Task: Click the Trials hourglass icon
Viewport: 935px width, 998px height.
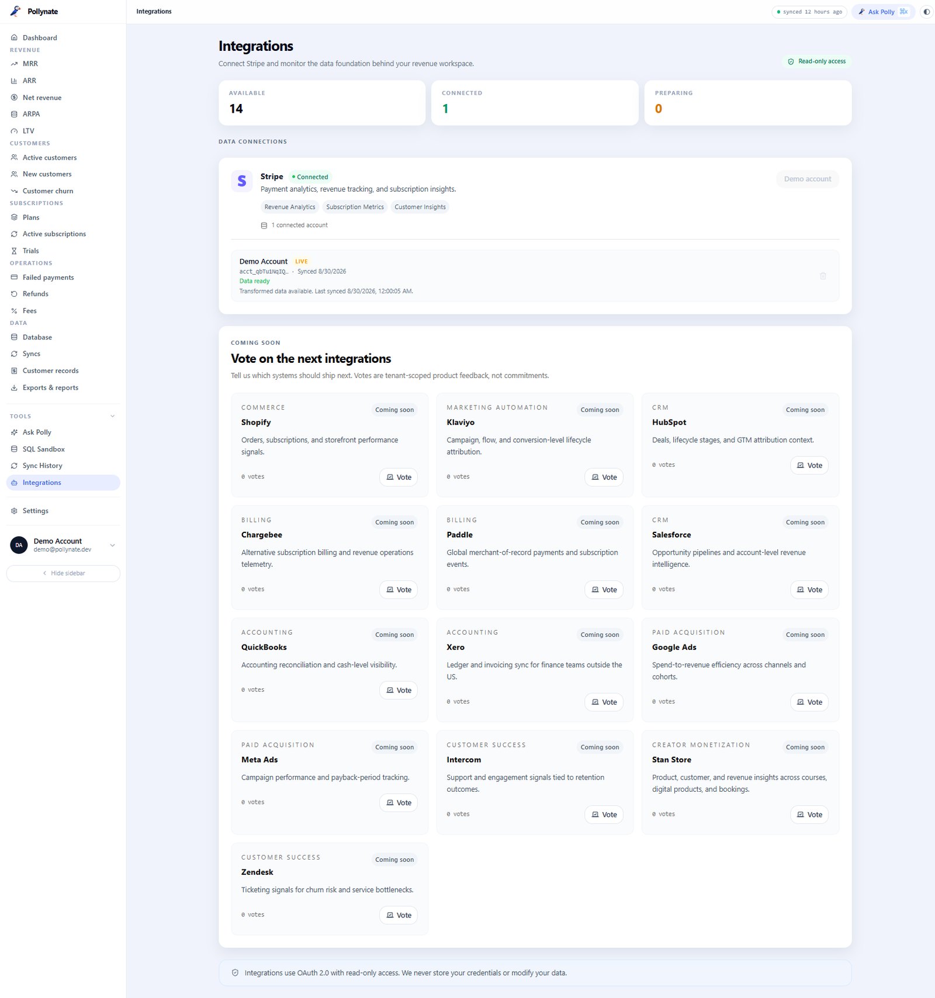Action: 14,251
